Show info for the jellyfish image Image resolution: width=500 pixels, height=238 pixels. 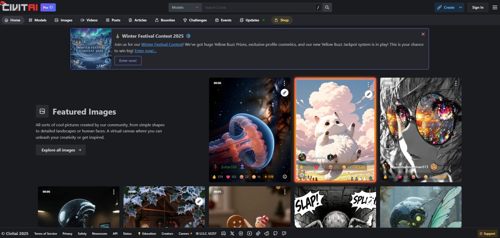(x=285, y=177)
